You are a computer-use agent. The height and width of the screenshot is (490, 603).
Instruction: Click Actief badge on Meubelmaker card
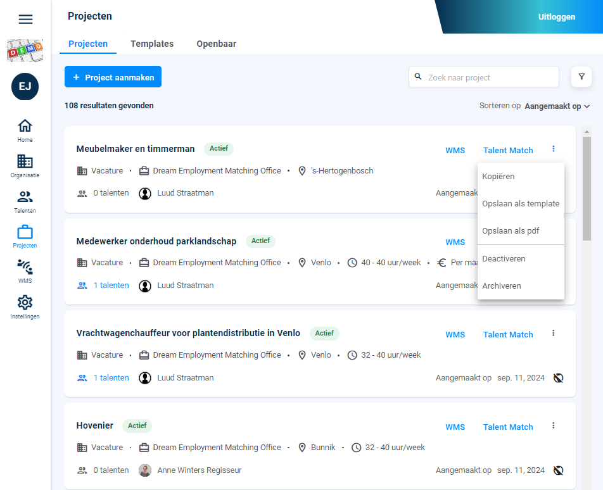[x=219, y=148]
